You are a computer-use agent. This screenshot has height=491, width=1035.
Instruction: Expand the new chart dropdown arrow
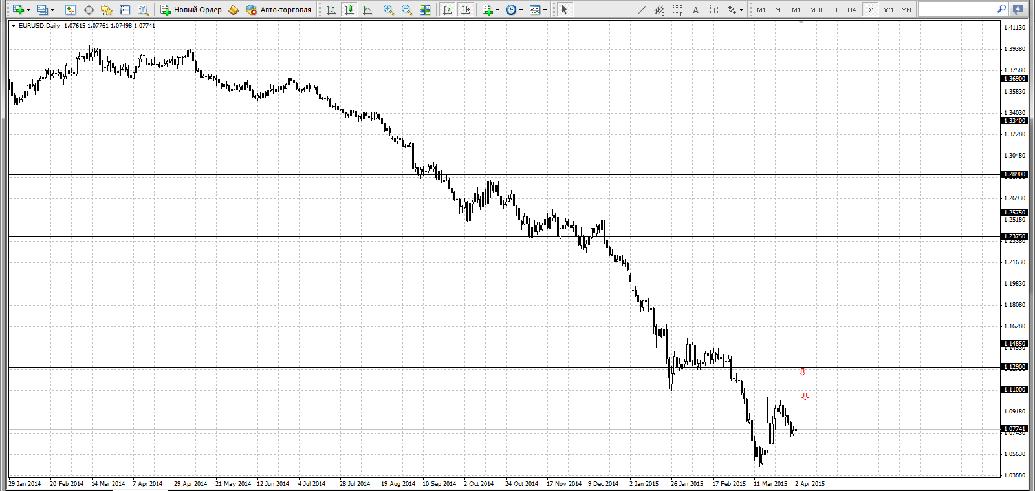pos(28,10)
